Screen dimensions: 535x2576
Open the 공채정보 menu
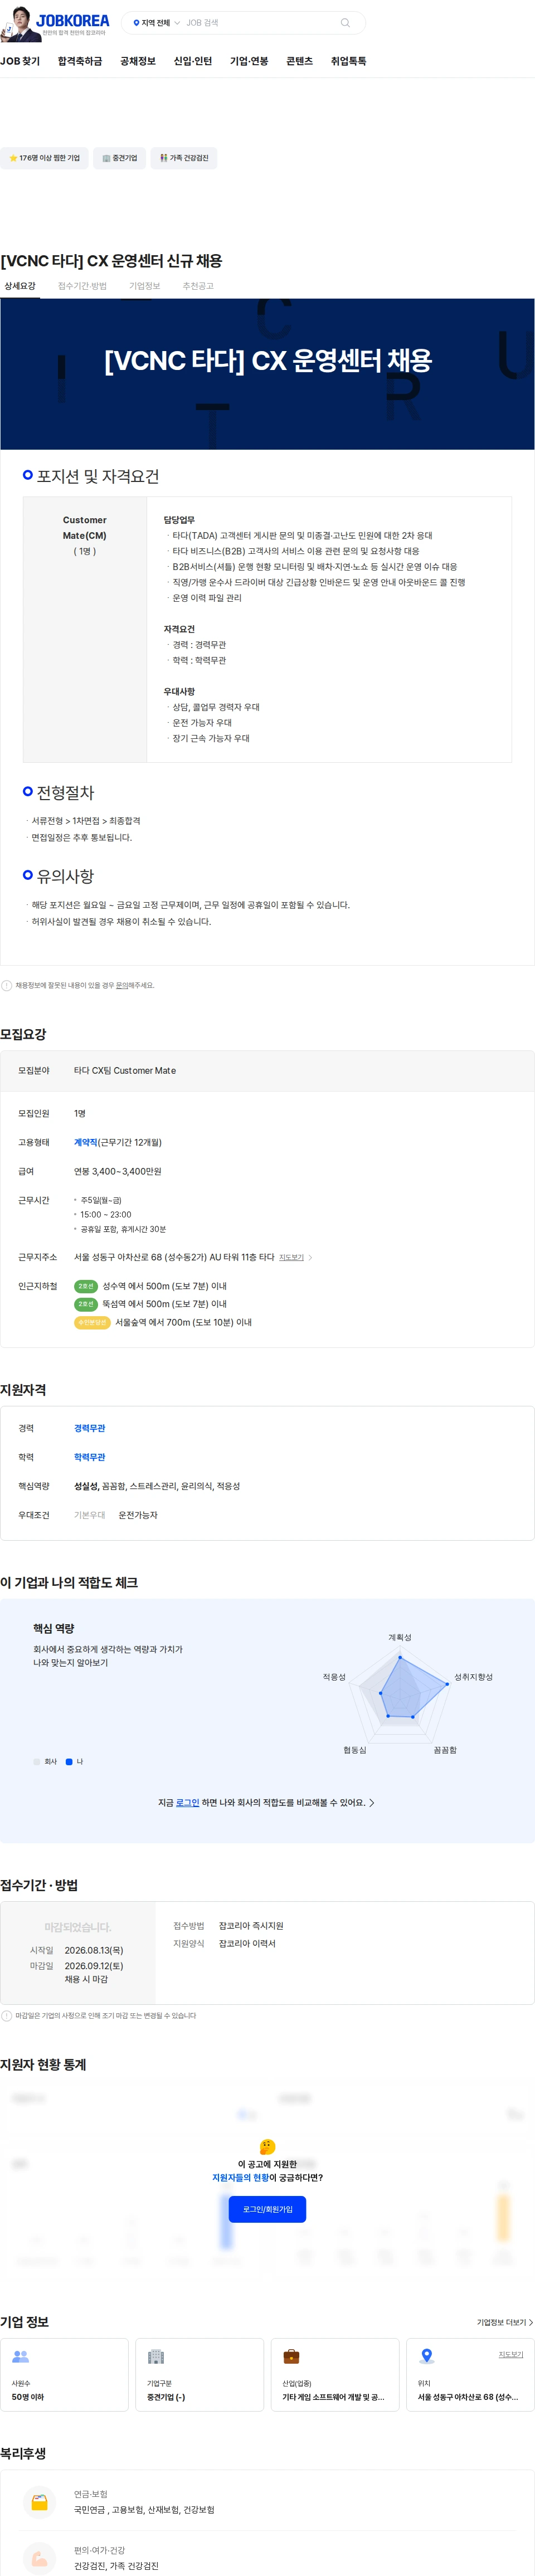(x=138, y=61)
